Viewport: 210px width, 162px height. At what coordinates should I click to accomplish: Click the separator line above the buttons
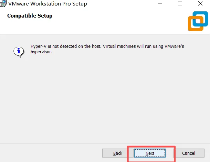pos(105,143)
